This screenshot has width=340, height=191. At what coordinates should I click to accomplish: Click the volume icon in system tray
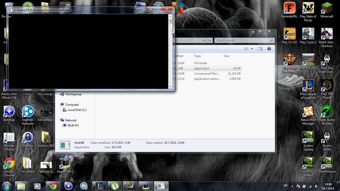(317, 186)
